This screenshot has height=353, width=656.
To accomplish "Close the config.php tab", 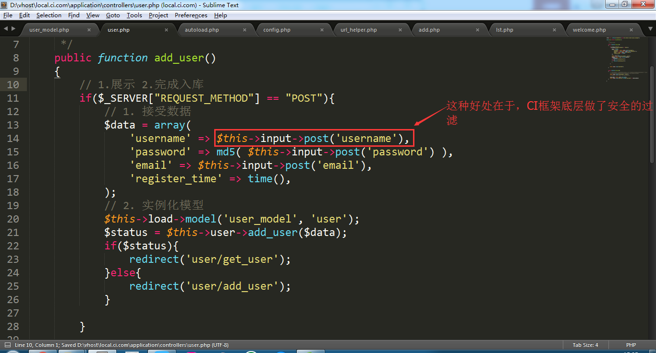I will 323,30.
